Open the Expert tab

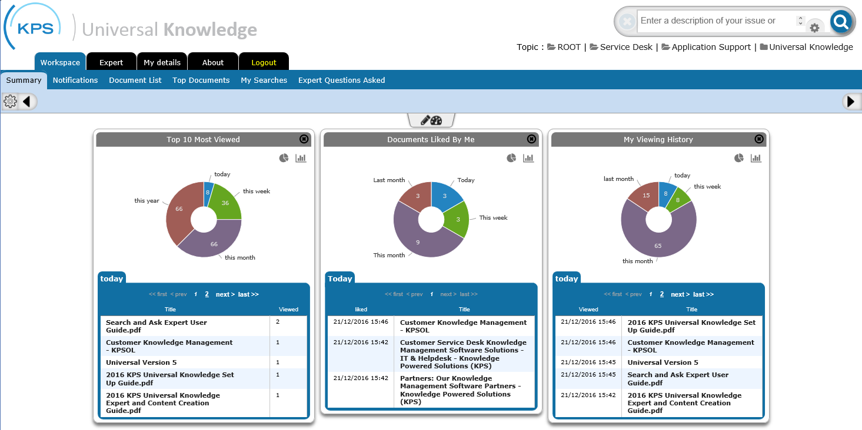tap(111, 62)
